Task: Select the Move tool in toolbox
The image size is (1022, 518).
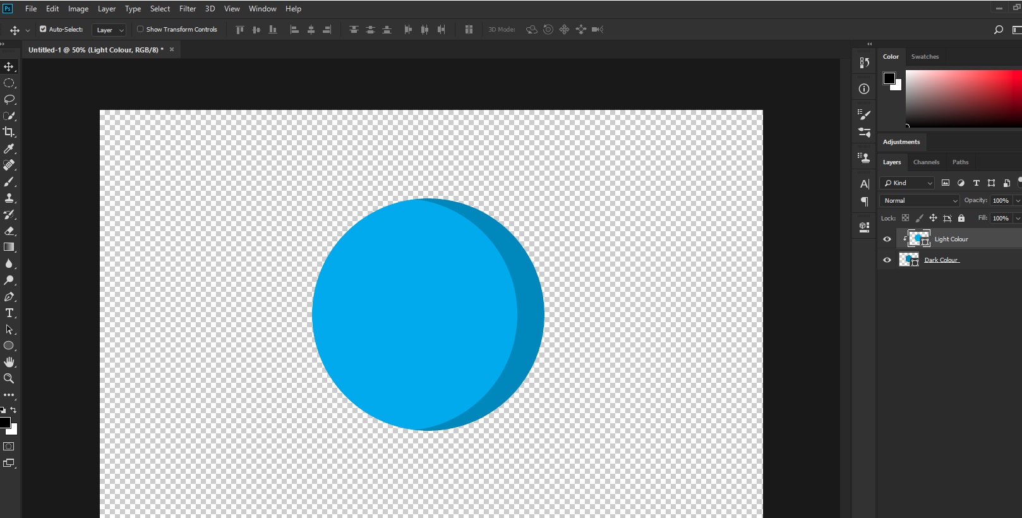Action: 9,66
